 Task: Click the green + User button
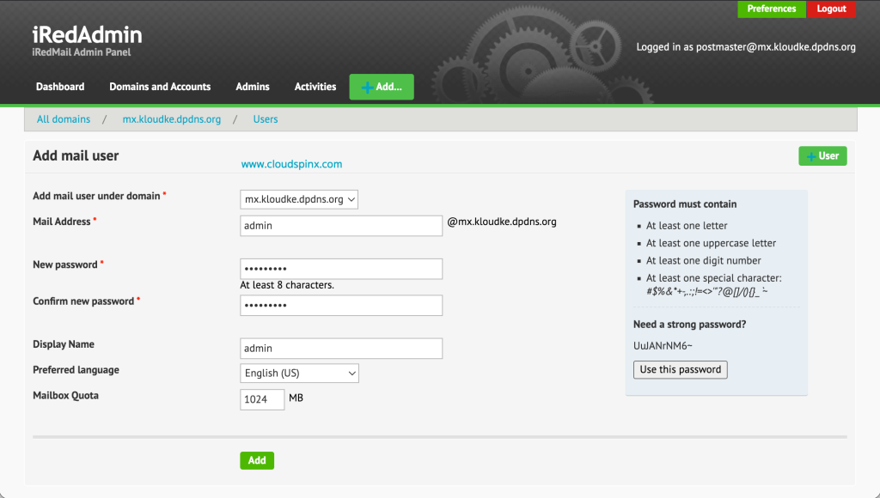[x=822, y=155]
